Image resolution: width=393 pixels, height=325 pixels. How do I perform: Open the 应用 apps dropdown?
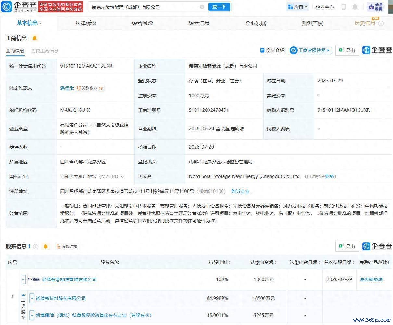[x=298, y=7]
